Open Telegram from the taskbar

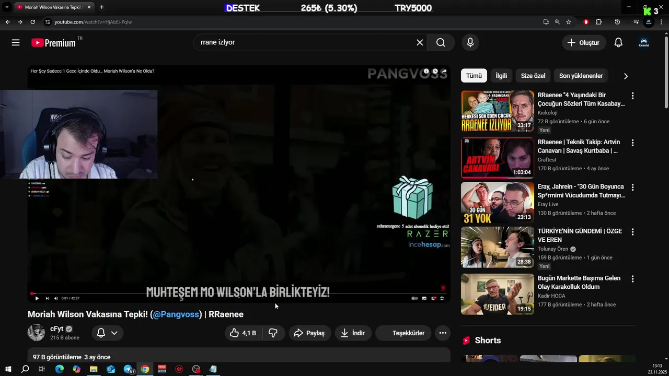click(128, 369)
